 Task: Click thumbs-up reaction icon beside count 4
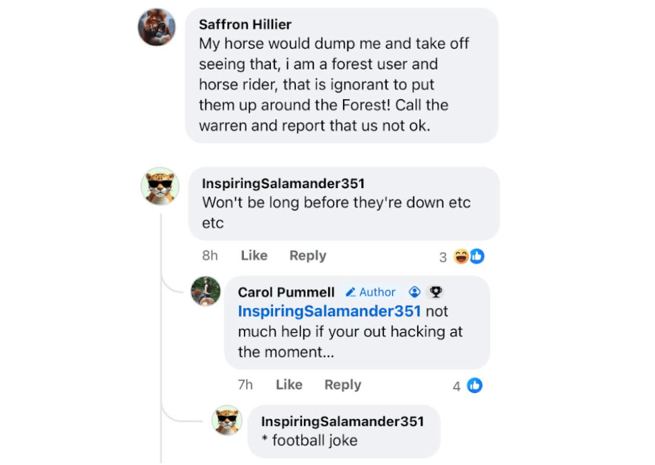point(475,385)
